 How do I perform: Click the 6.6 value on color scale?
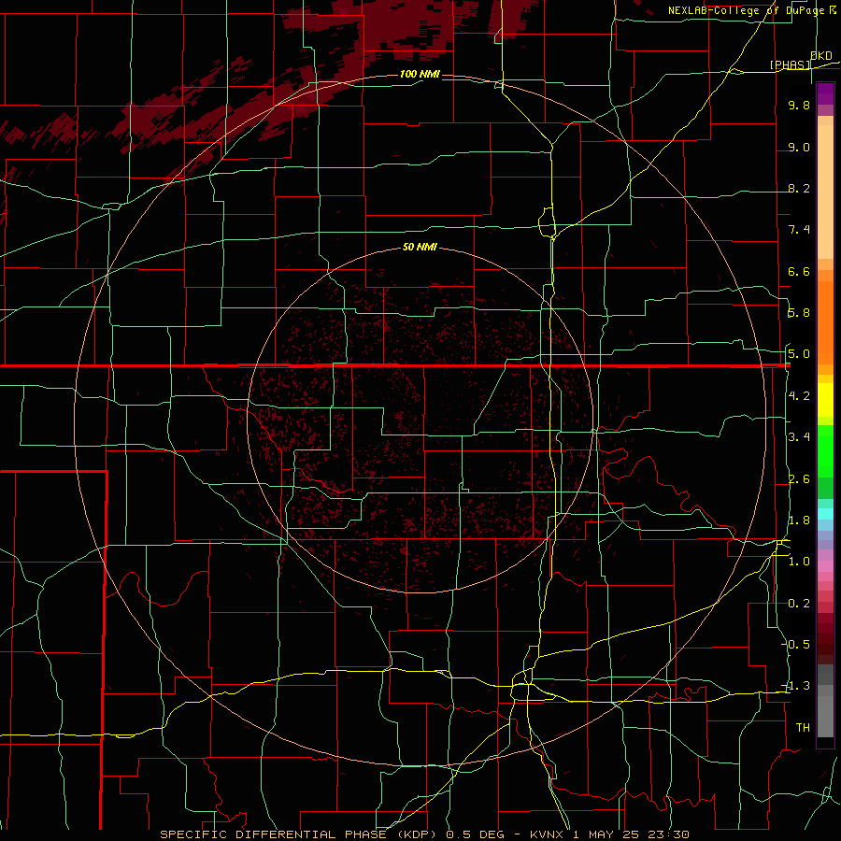coord(799,271)
